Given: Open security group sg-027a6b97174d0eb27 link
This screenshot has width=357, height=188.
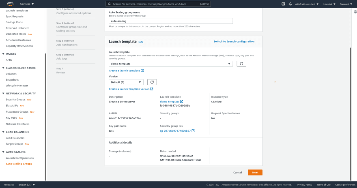Looking at the screenshot, I should 175,131.
